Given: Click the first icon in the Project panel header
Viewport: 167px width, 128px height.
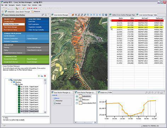Looking at the screenshot, I should 43,15.
